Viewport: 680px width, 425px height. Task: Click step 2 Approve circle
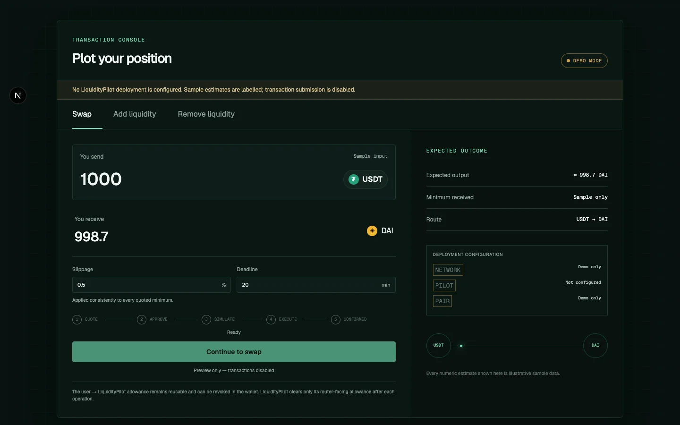142,320
